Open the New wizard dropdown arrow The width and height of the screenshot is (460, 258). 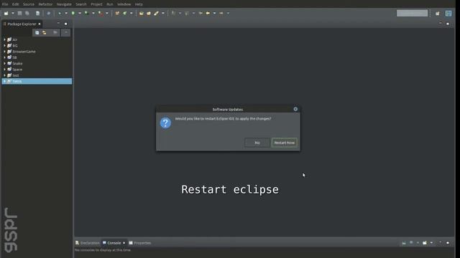coord(13,13)
